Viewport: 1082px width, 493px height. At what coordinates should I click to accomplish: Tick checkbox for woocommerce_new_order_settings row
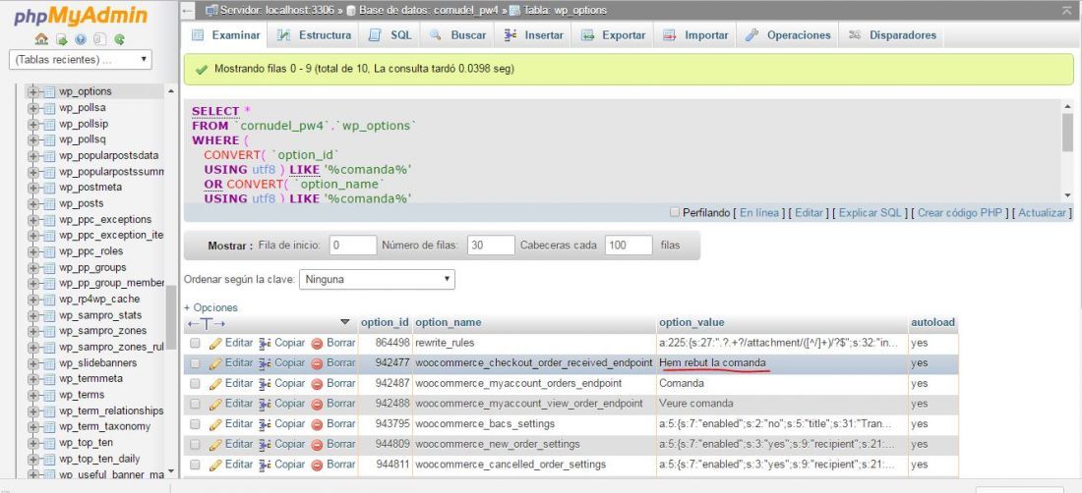point(196,444)
